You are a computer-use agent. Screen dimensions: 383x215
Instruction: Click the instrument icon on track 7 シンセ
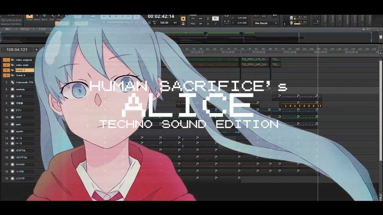(x=12, y=96)
